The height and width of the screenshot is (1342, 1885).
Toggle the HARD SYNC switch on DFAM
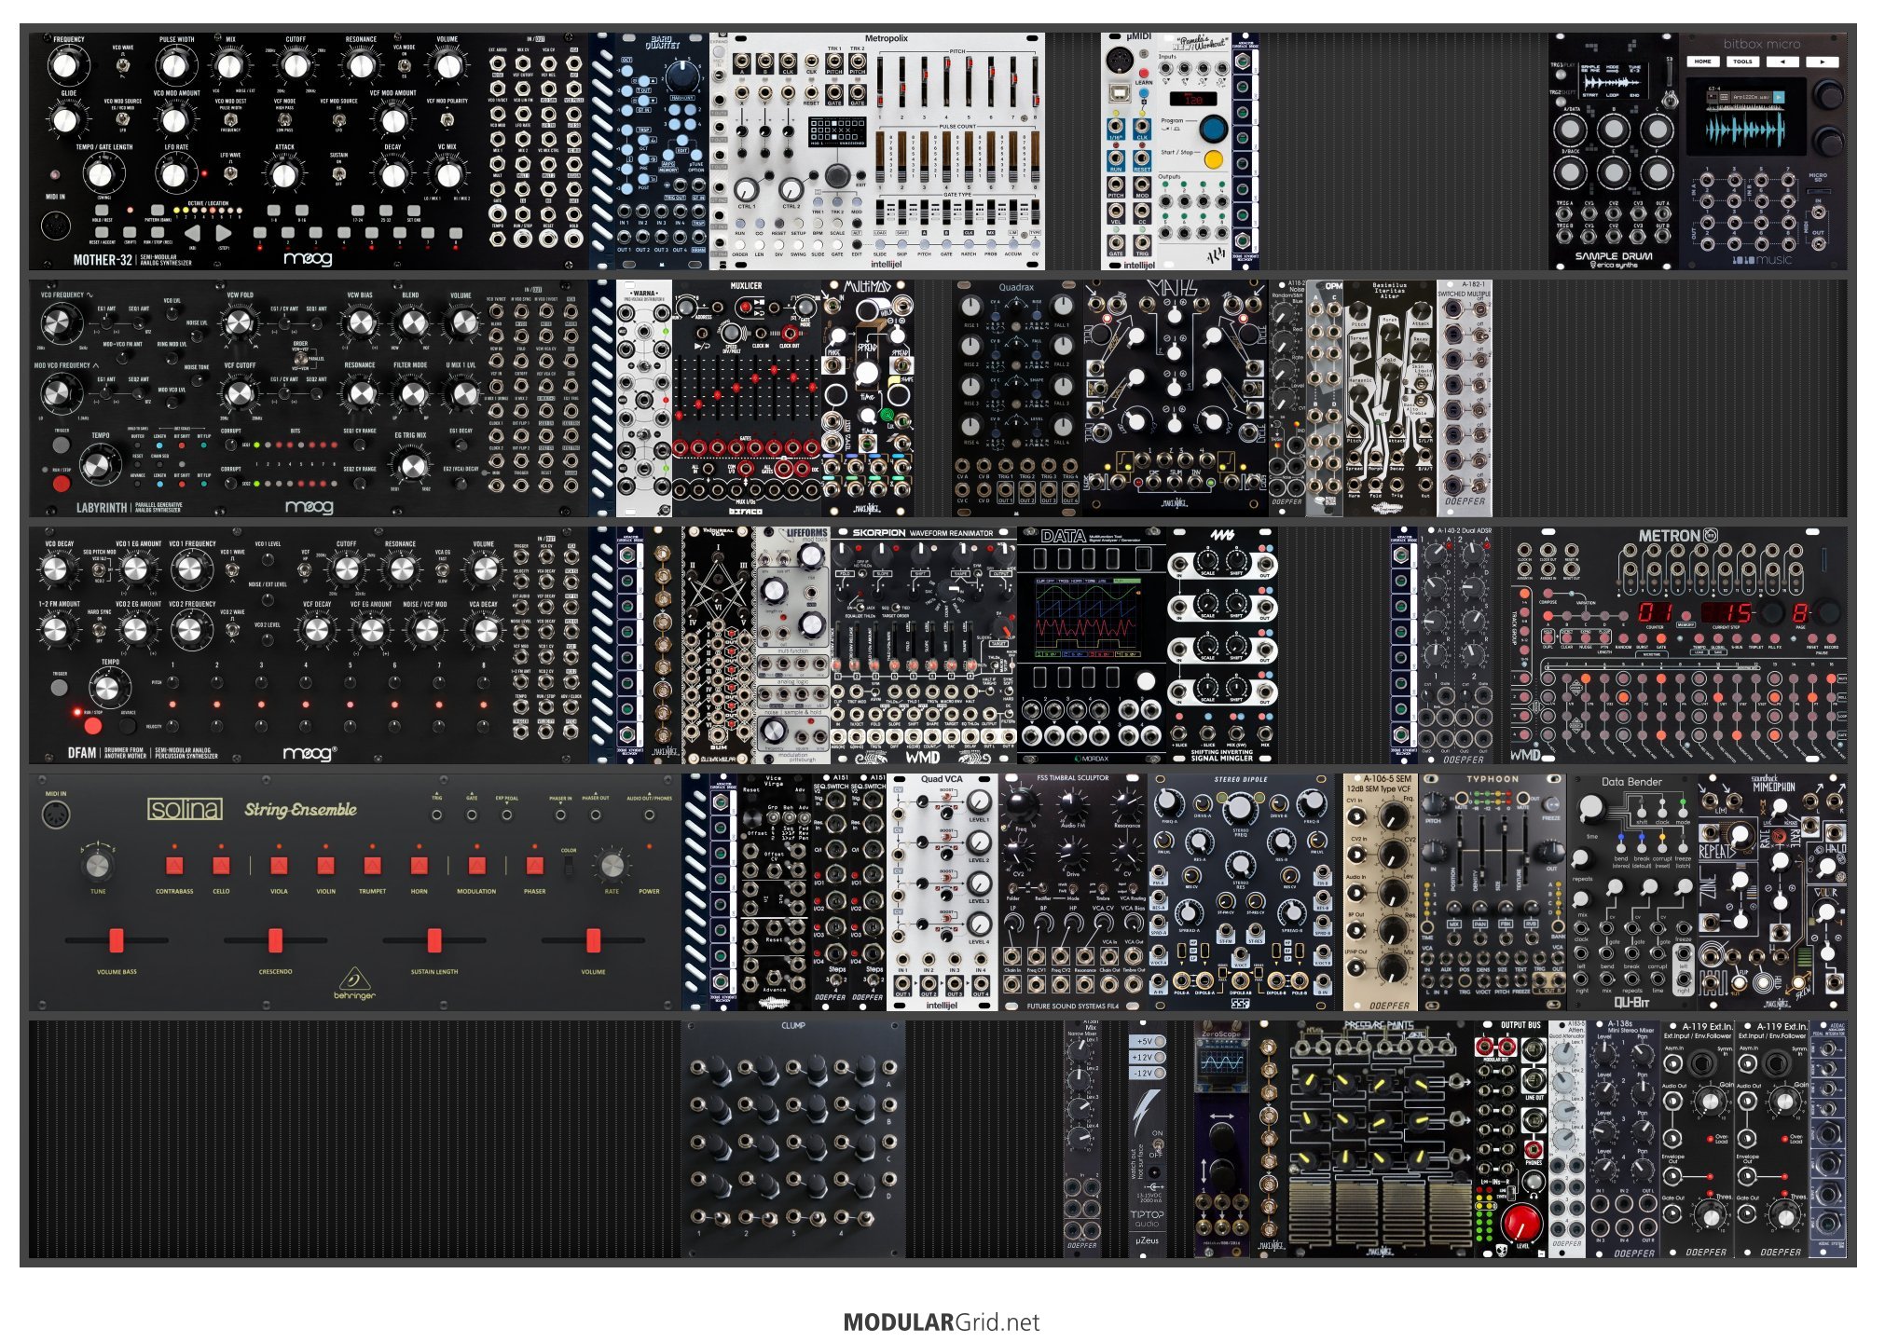99,630
